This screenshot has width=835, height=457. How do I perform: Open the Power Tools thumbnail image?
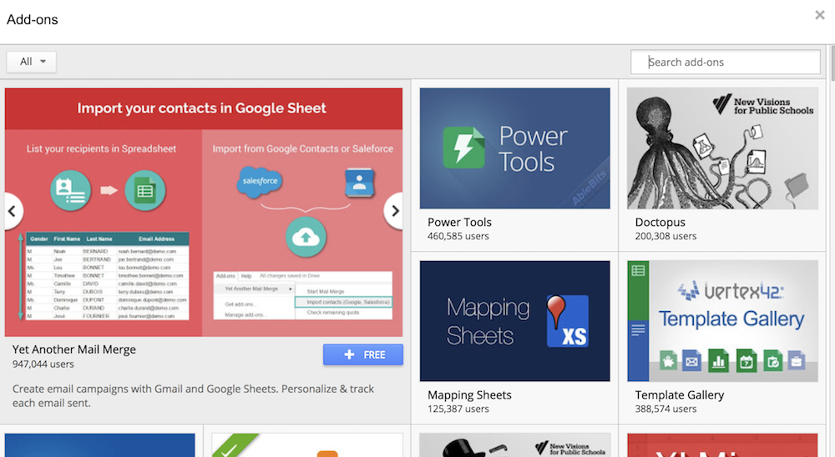514,148
